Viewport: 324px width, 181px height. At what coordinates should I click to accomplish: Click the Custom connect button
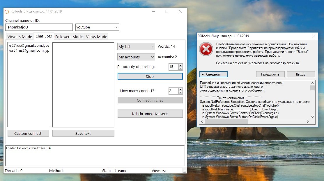(x=28, y=133)
